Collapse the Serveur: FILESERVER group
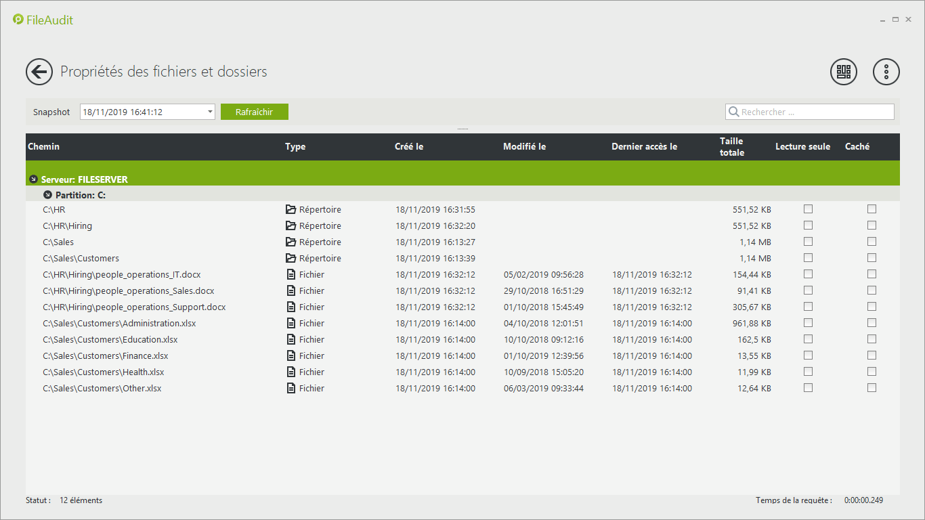 coord(33,179)
